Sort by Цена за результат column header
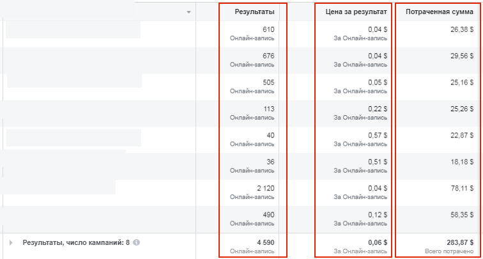This screenshot has height=259, width=483. coord(356,12)
